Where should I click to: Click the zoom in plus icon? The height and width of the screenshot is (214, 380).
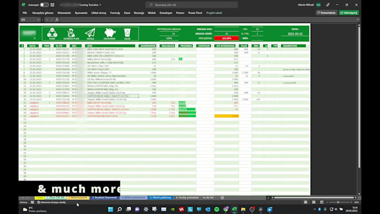[351, 202]
